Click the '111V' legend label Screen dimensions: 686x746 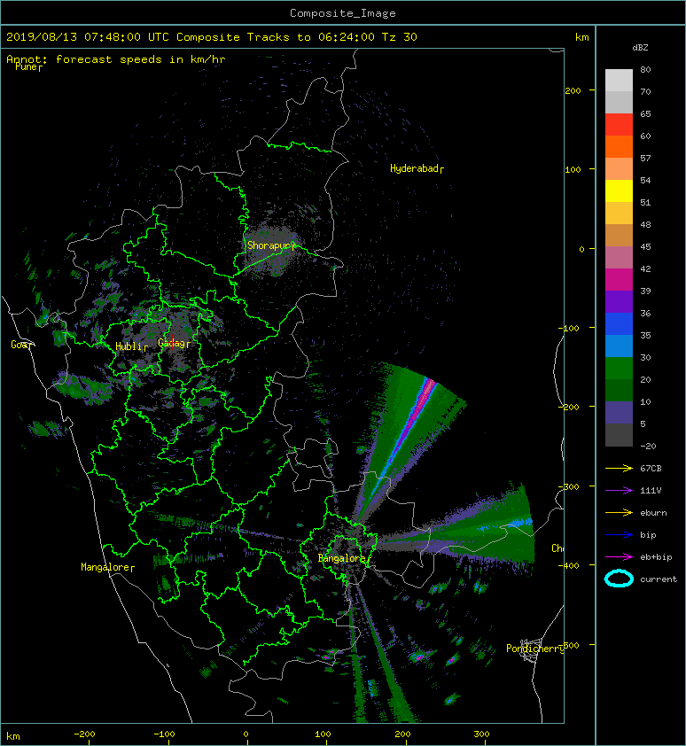coord(651,491)
